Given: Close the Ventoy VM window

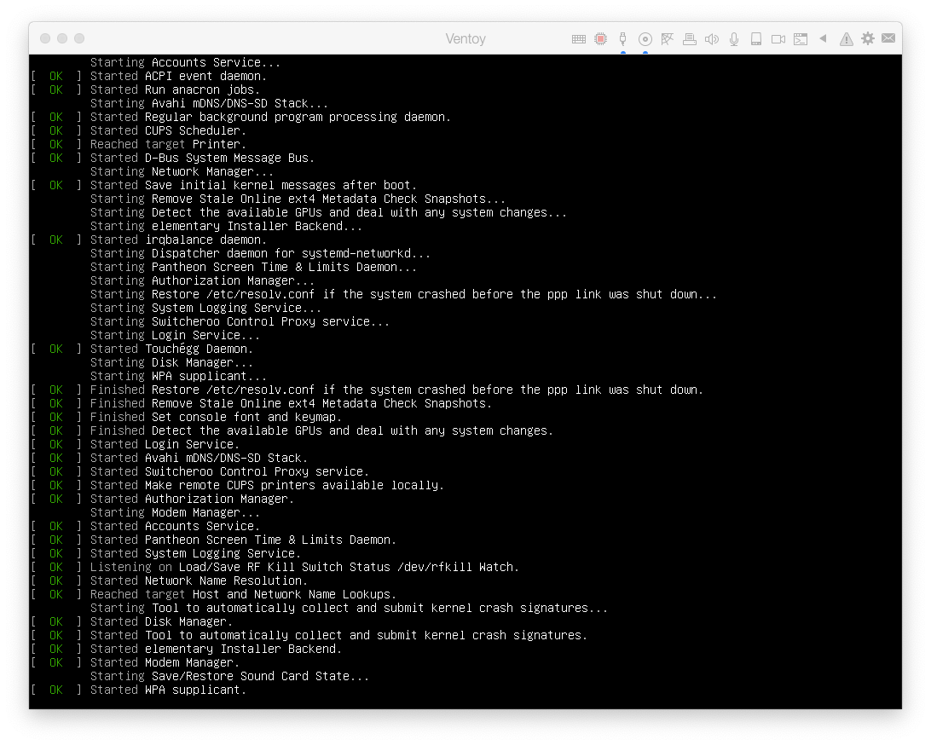Looking at the screenshot, I should click(x=45, y=39).
